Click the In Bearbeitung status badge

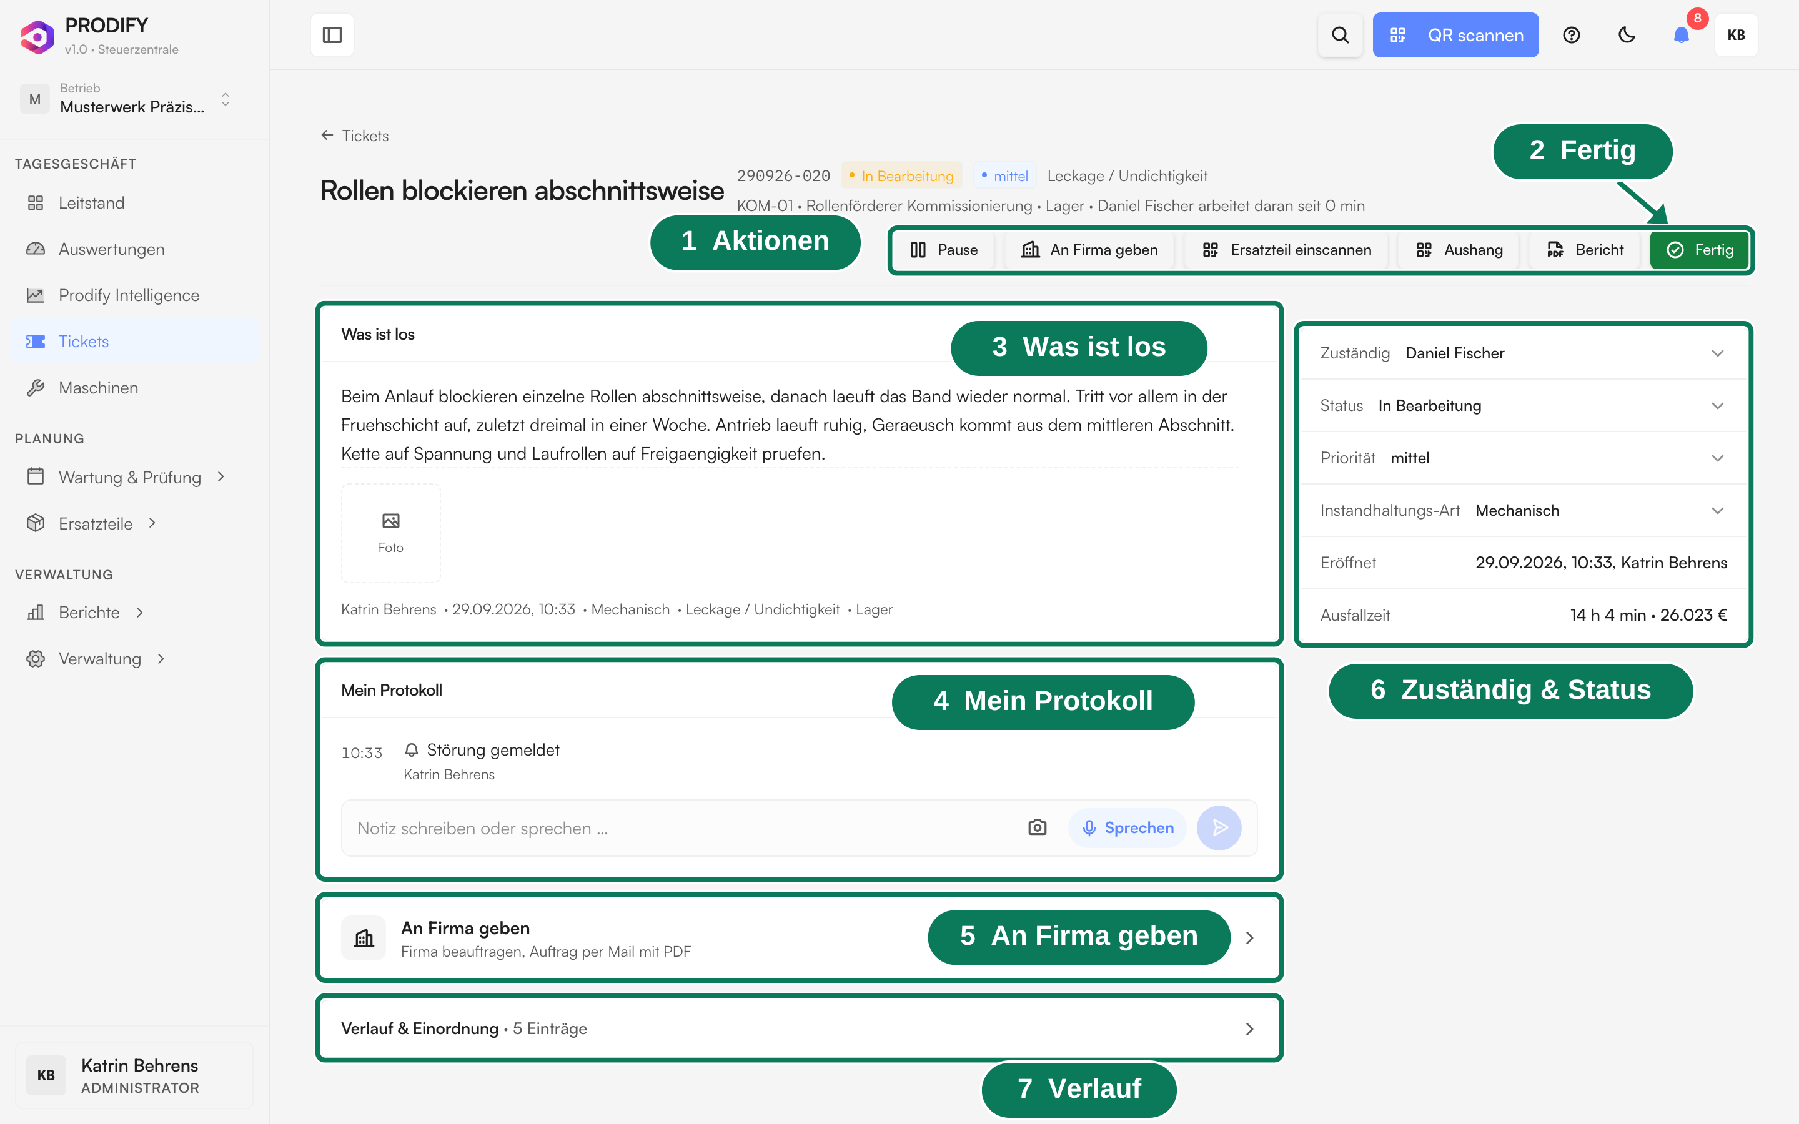pos(902,176)
